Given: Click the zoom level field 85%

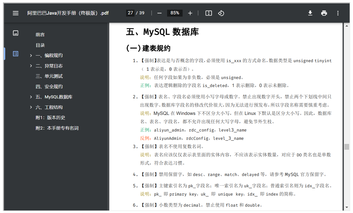Looking at the screenshot, I should 175,13.
